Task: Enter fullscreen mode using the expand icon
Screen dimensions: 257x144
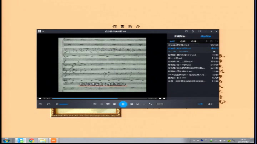Action: [x=150, y=104]
